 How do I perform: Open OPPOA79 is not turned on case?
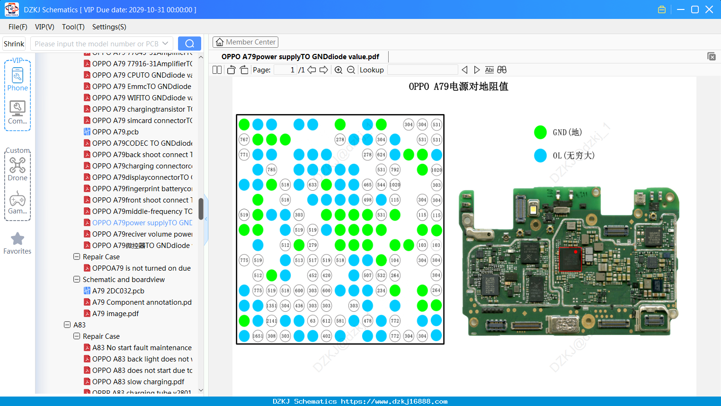[x=137, y=268]
